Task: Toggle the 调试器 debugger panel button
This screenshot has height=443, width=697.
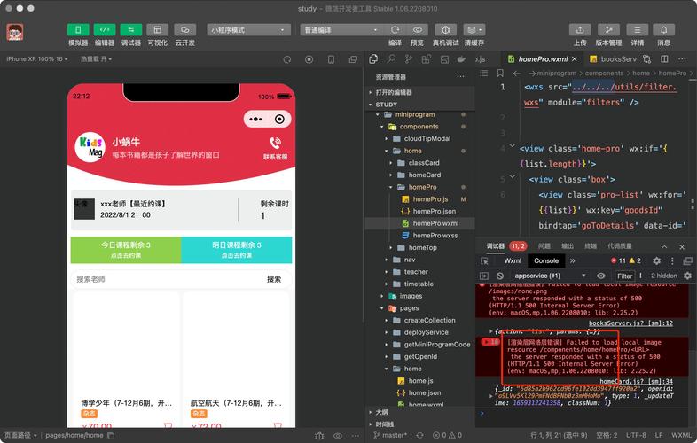Action: 131,30
